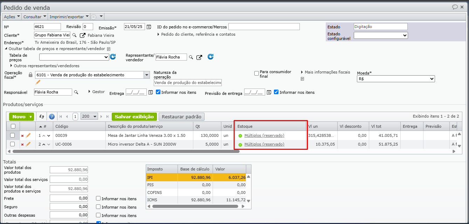Click the note icon beside Ocultar tabela de preços

point(109,49)
